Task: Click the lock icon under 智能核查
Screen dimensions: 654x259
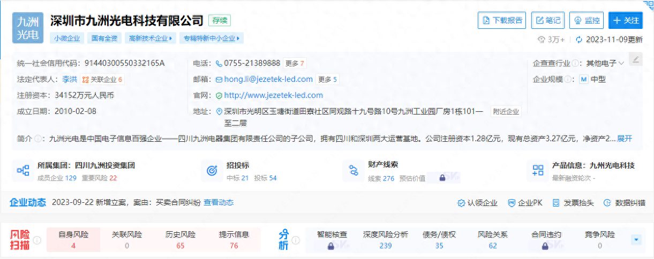Action: 331,246
